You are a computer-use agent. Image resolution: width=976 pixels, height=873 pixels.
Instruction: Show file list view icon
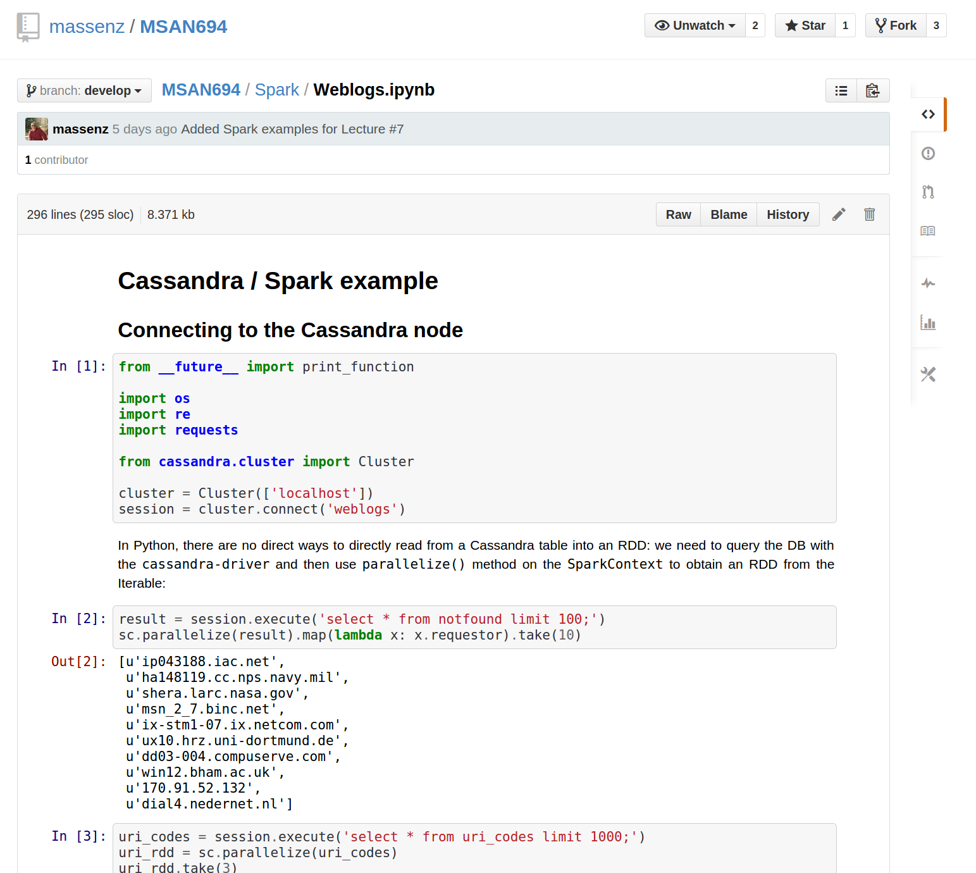click(841, 90)
